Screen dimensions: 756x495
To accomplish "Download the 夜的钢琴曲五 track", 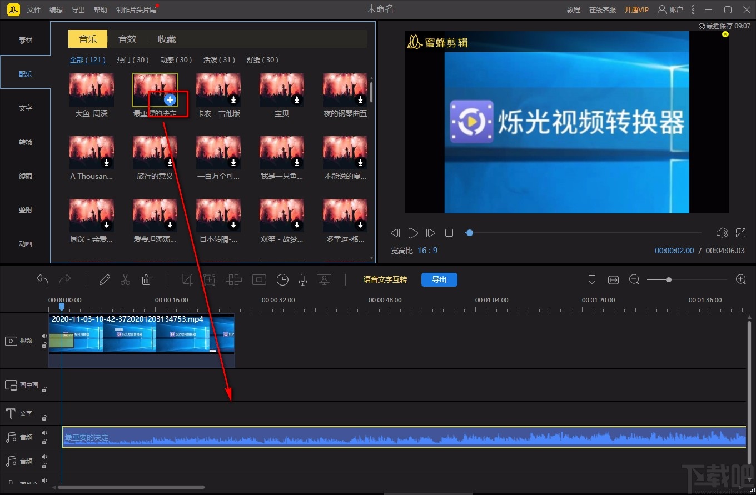I will click(x=361, y=100).
